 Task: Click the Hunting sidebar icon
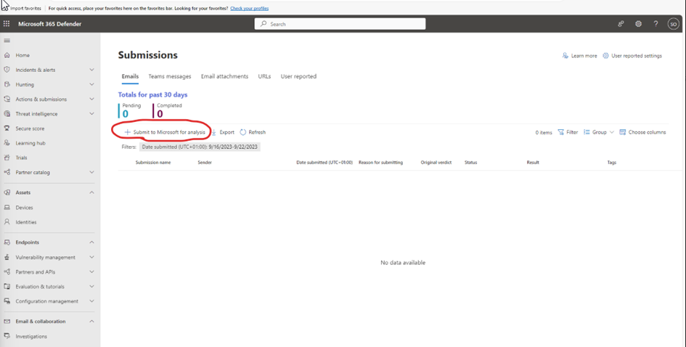point(7,84)
